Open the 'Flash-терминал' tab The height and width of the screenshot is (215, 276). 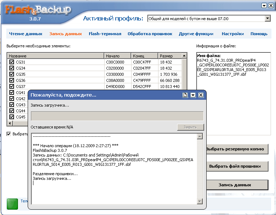105,34
